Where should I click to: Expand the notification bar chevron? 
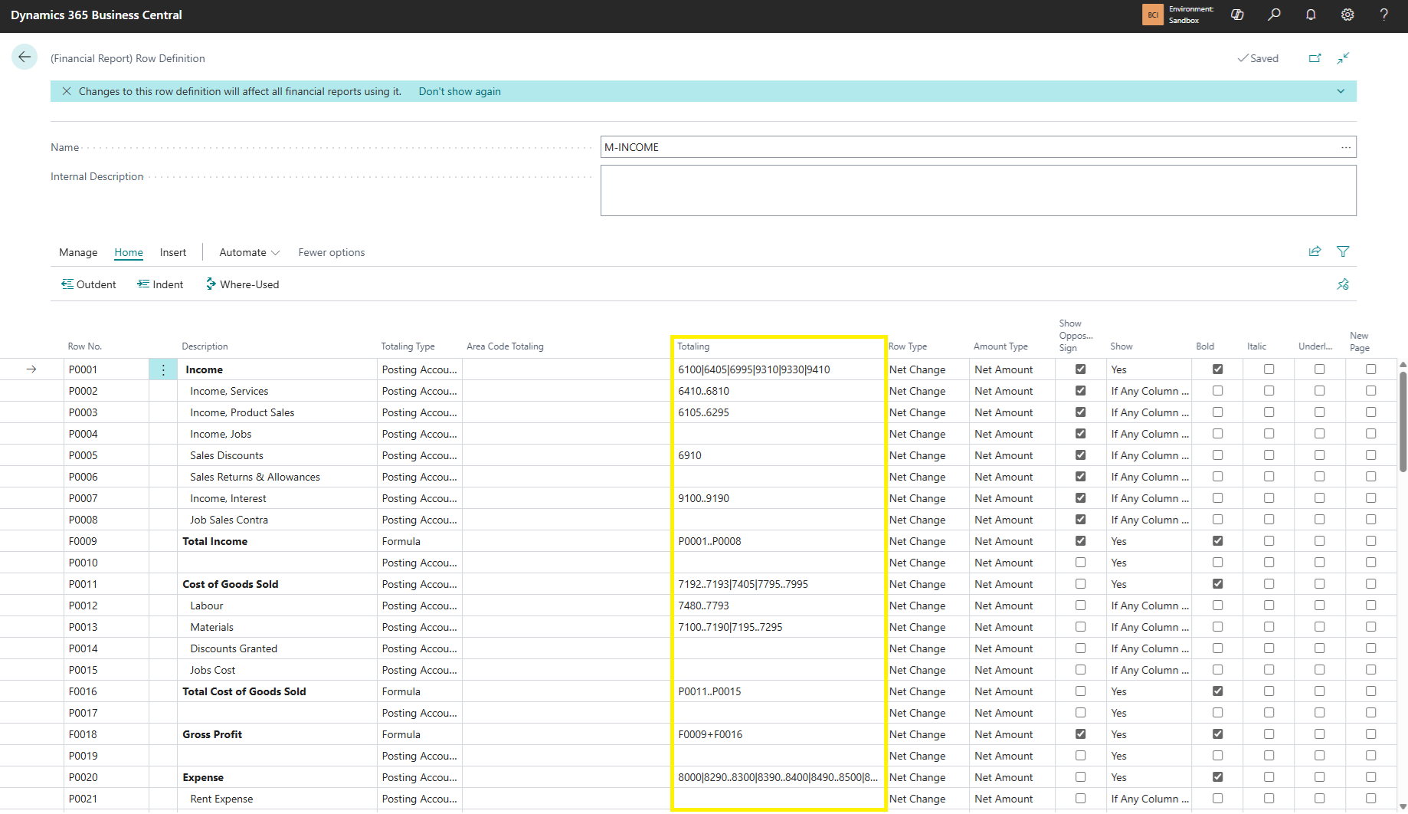1341,91
